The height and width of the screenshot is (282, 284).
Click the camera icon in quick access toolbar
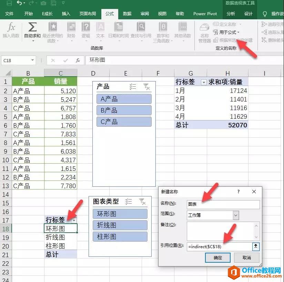click(43, 3)
